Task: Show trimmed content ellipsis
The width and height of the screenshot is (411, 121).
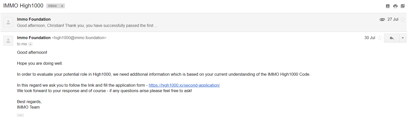Action: (x=20, y=115)
